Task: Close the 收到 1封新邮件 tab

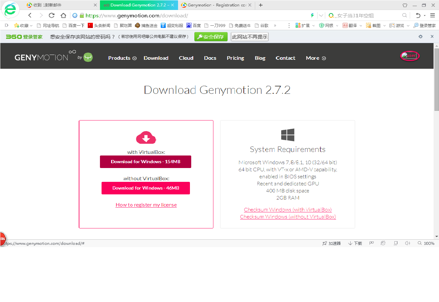Action: pyautogui.click(x=95, y=5)
